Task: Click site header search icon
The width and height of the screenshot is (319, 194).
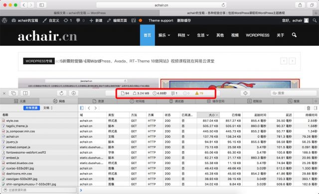Action: tap(294, 35)
